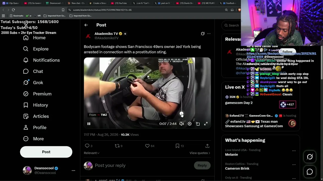Click the X Search box
The image size is (323, 181).
click(231, 25)
